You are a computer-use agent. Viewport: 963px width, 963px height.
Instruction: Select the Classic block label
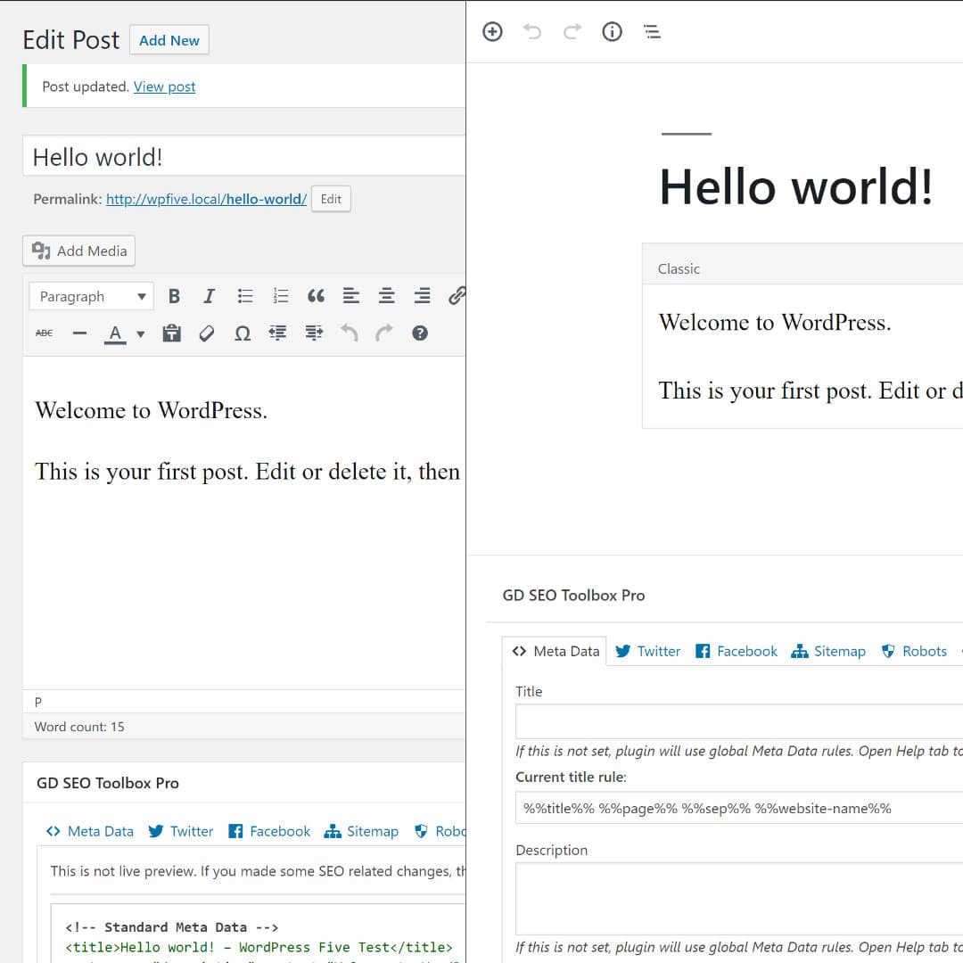(x=679, y=268)
